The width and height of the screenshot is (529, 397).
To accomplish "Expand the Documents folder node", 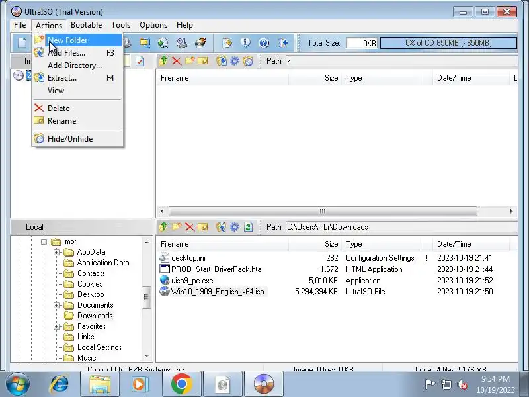I will tap(56, 305).
